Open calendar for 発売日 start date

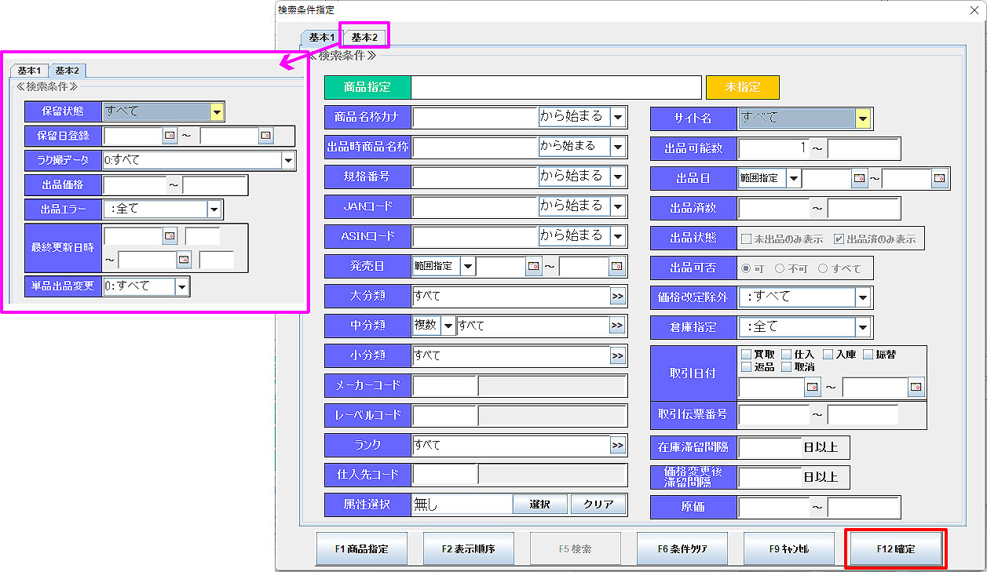point(533,267)
